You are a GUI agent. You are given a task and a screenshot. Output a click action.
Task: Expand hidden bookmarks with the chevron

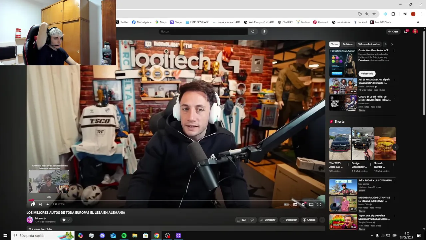(x=418, y=22)
